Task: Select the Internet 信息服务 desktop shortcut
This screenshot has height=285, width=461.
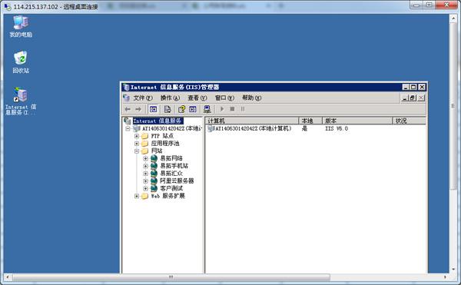Action: click(x=21, y=101)
